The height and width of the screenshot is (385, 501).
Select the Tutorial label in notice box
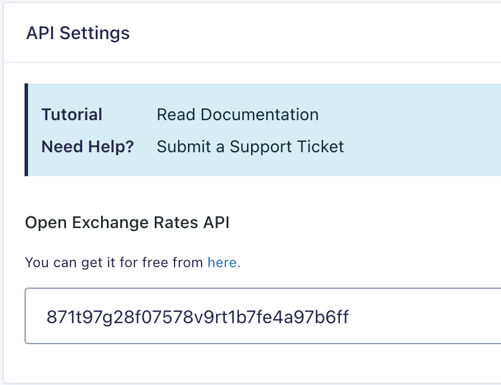tap(72, 114)
